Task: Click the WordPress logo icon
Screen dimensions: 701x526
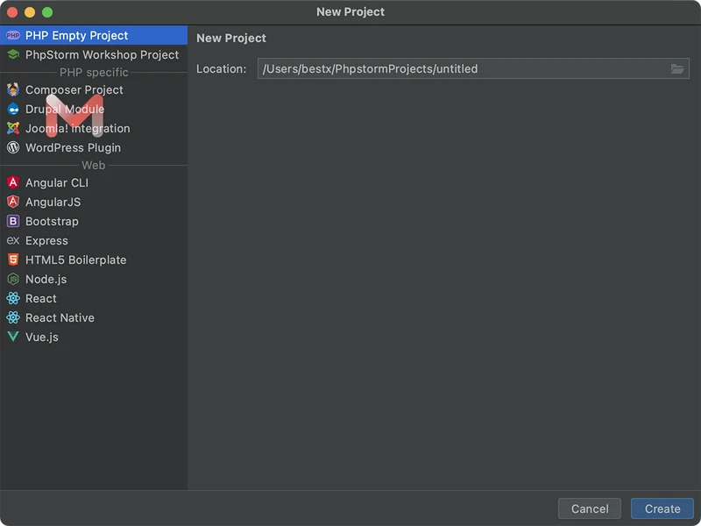Action: tap(13, 147)
